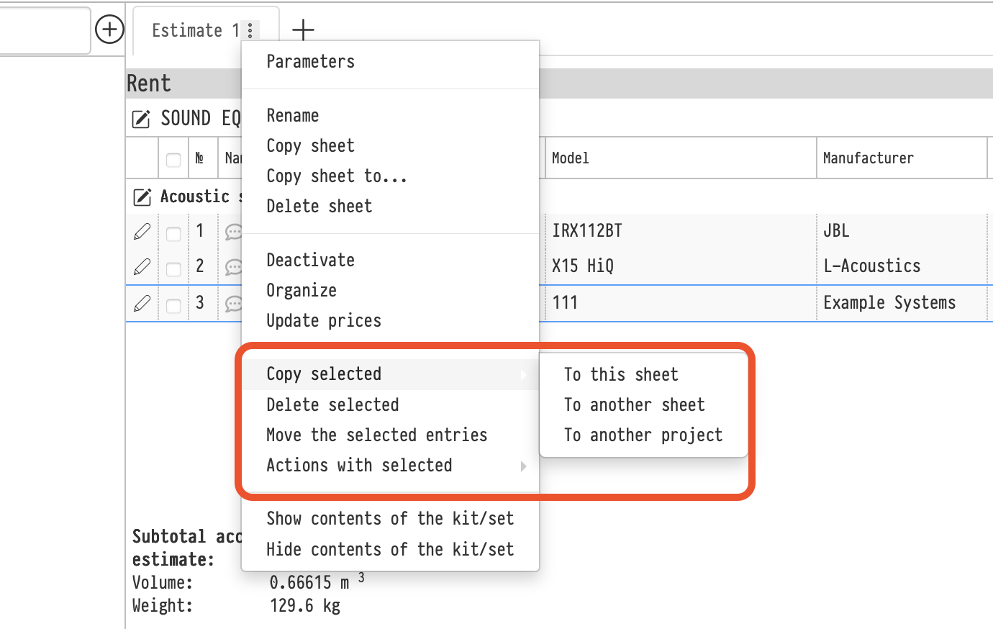Edit the SOUND EQ section title
Viewport: 993px width, 629px height.
[x=141, y=119]
